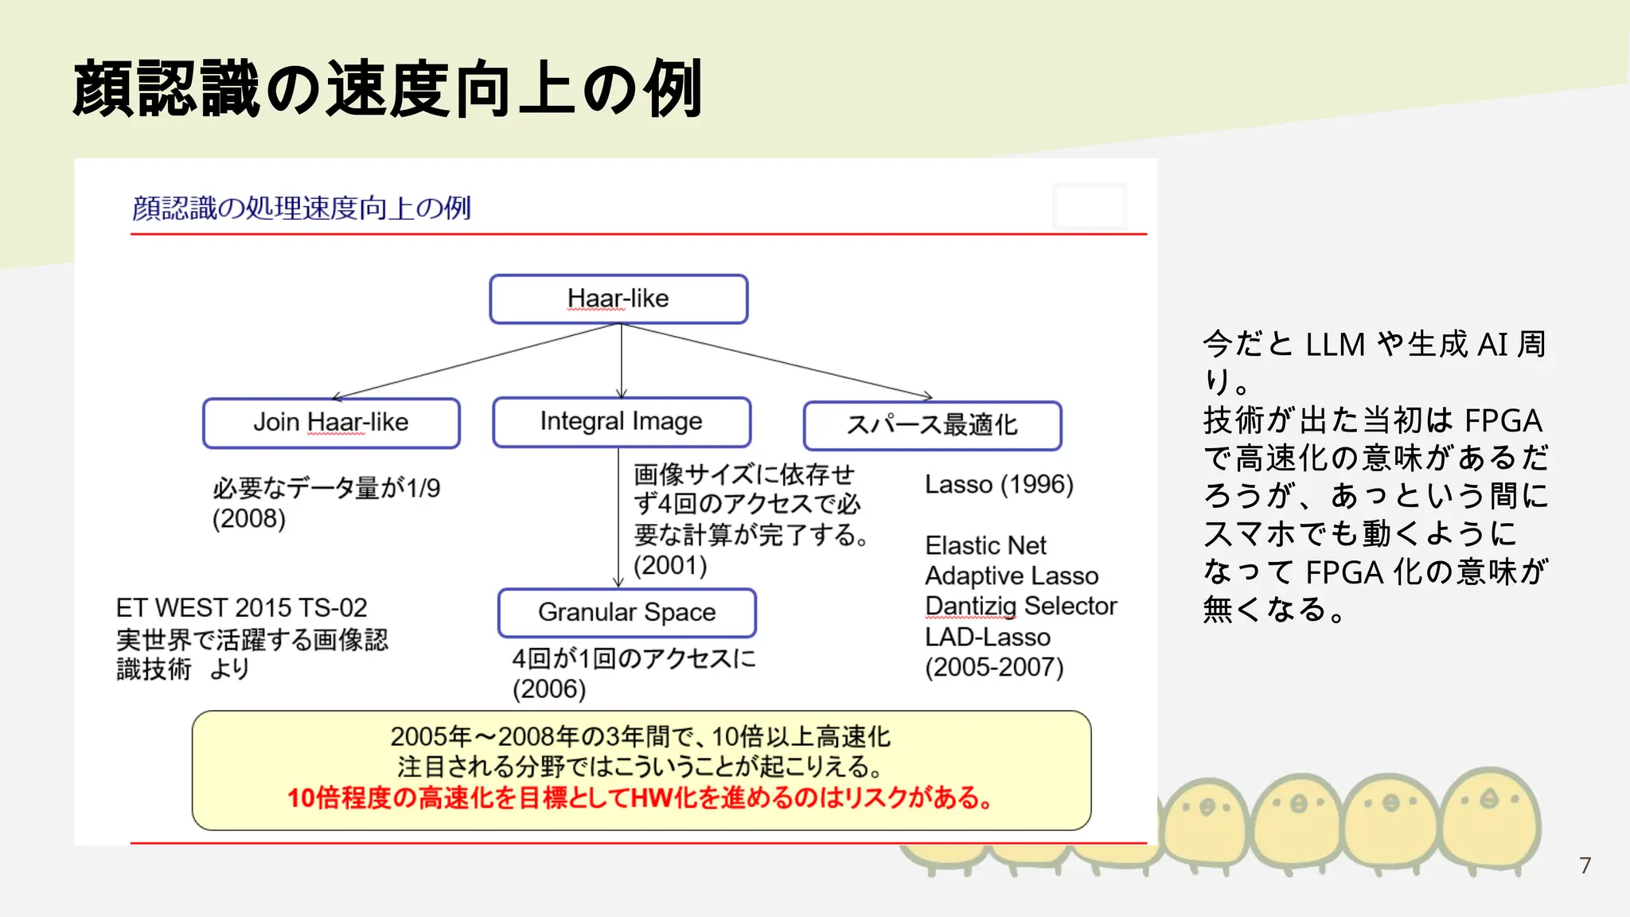Click the text ET WEST 2015 TS-02
The width and height of the screenshot is (1630, 917).
click(241, 608)
